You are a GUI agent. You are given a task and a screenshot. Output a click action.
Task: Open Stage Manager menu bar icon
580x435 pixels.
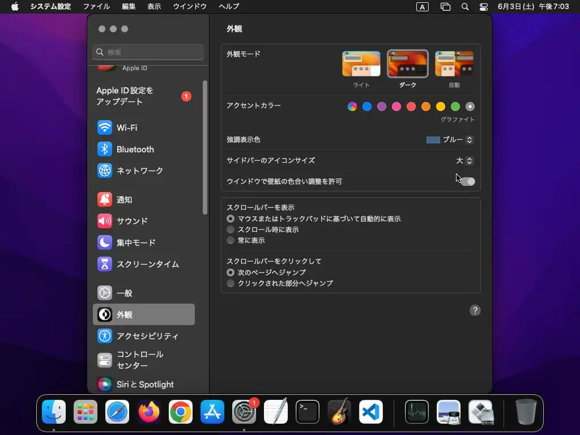click(x=445, y=7)
